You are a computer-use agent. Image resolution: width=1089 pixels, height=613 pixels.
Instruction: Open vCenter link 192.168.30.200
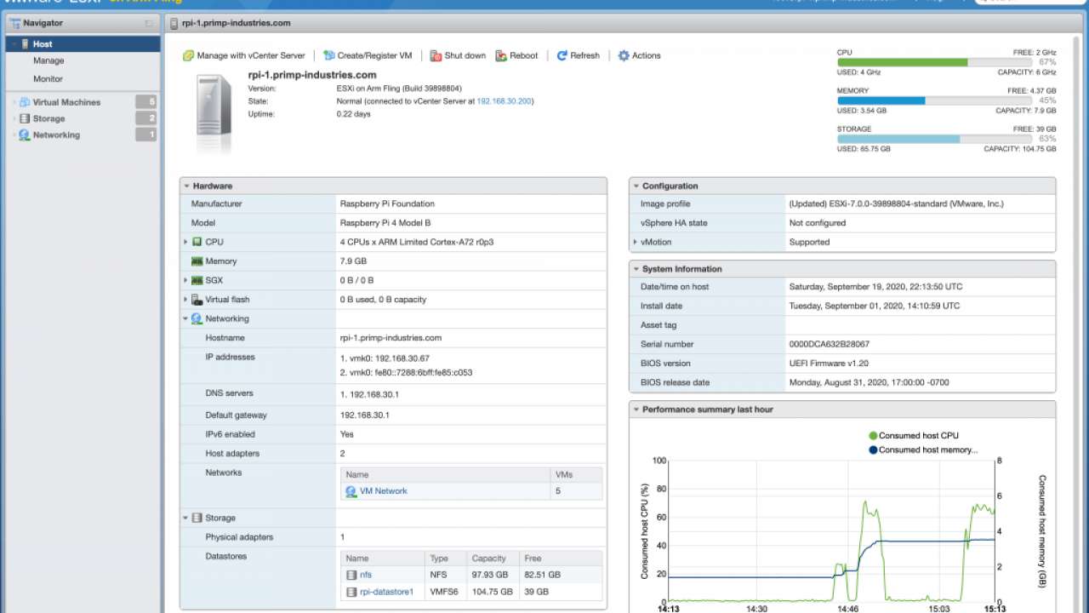pos(504,100)
